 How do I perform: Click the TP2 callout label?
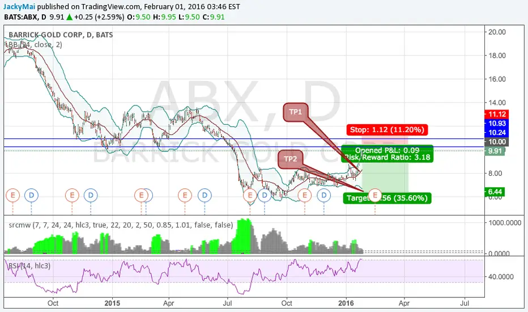(290, 159)
